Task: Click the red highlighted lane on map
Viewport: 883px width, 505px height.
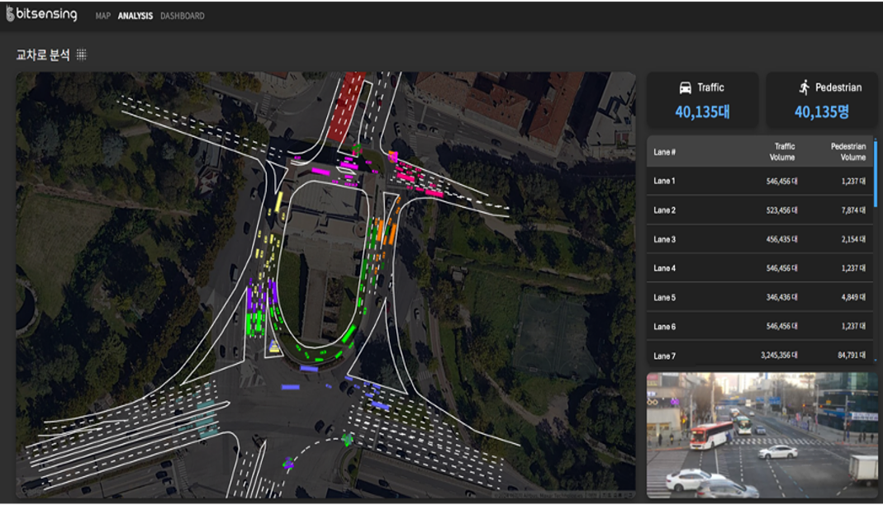Action: (347, 106)
